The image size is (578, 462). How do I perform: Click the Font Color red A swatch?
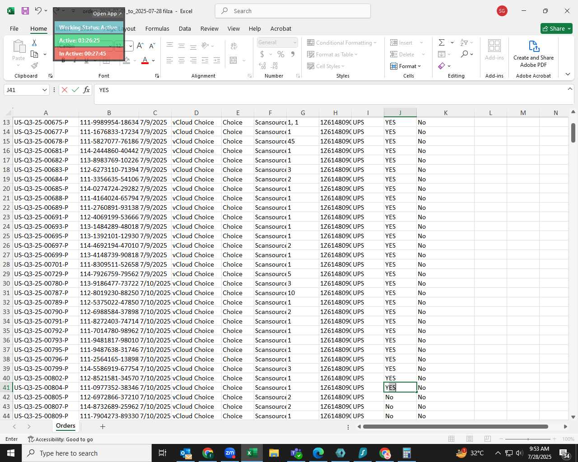pos(145,60)
